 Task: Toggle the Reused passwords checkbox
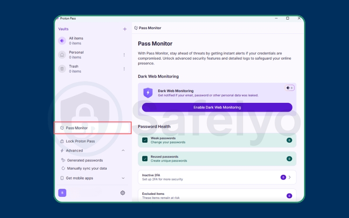145,159
